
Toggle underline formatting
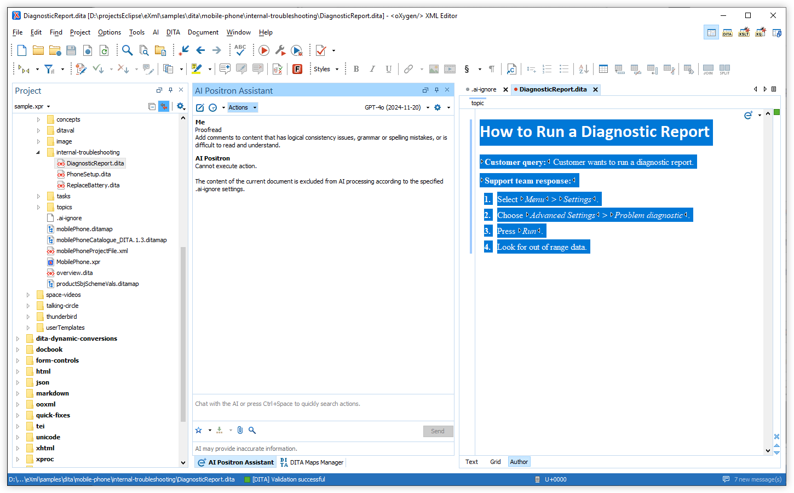[389, 69]
